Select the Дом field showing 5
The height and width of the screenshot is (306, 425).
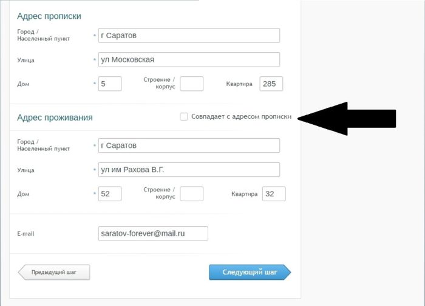pos(109,84)
